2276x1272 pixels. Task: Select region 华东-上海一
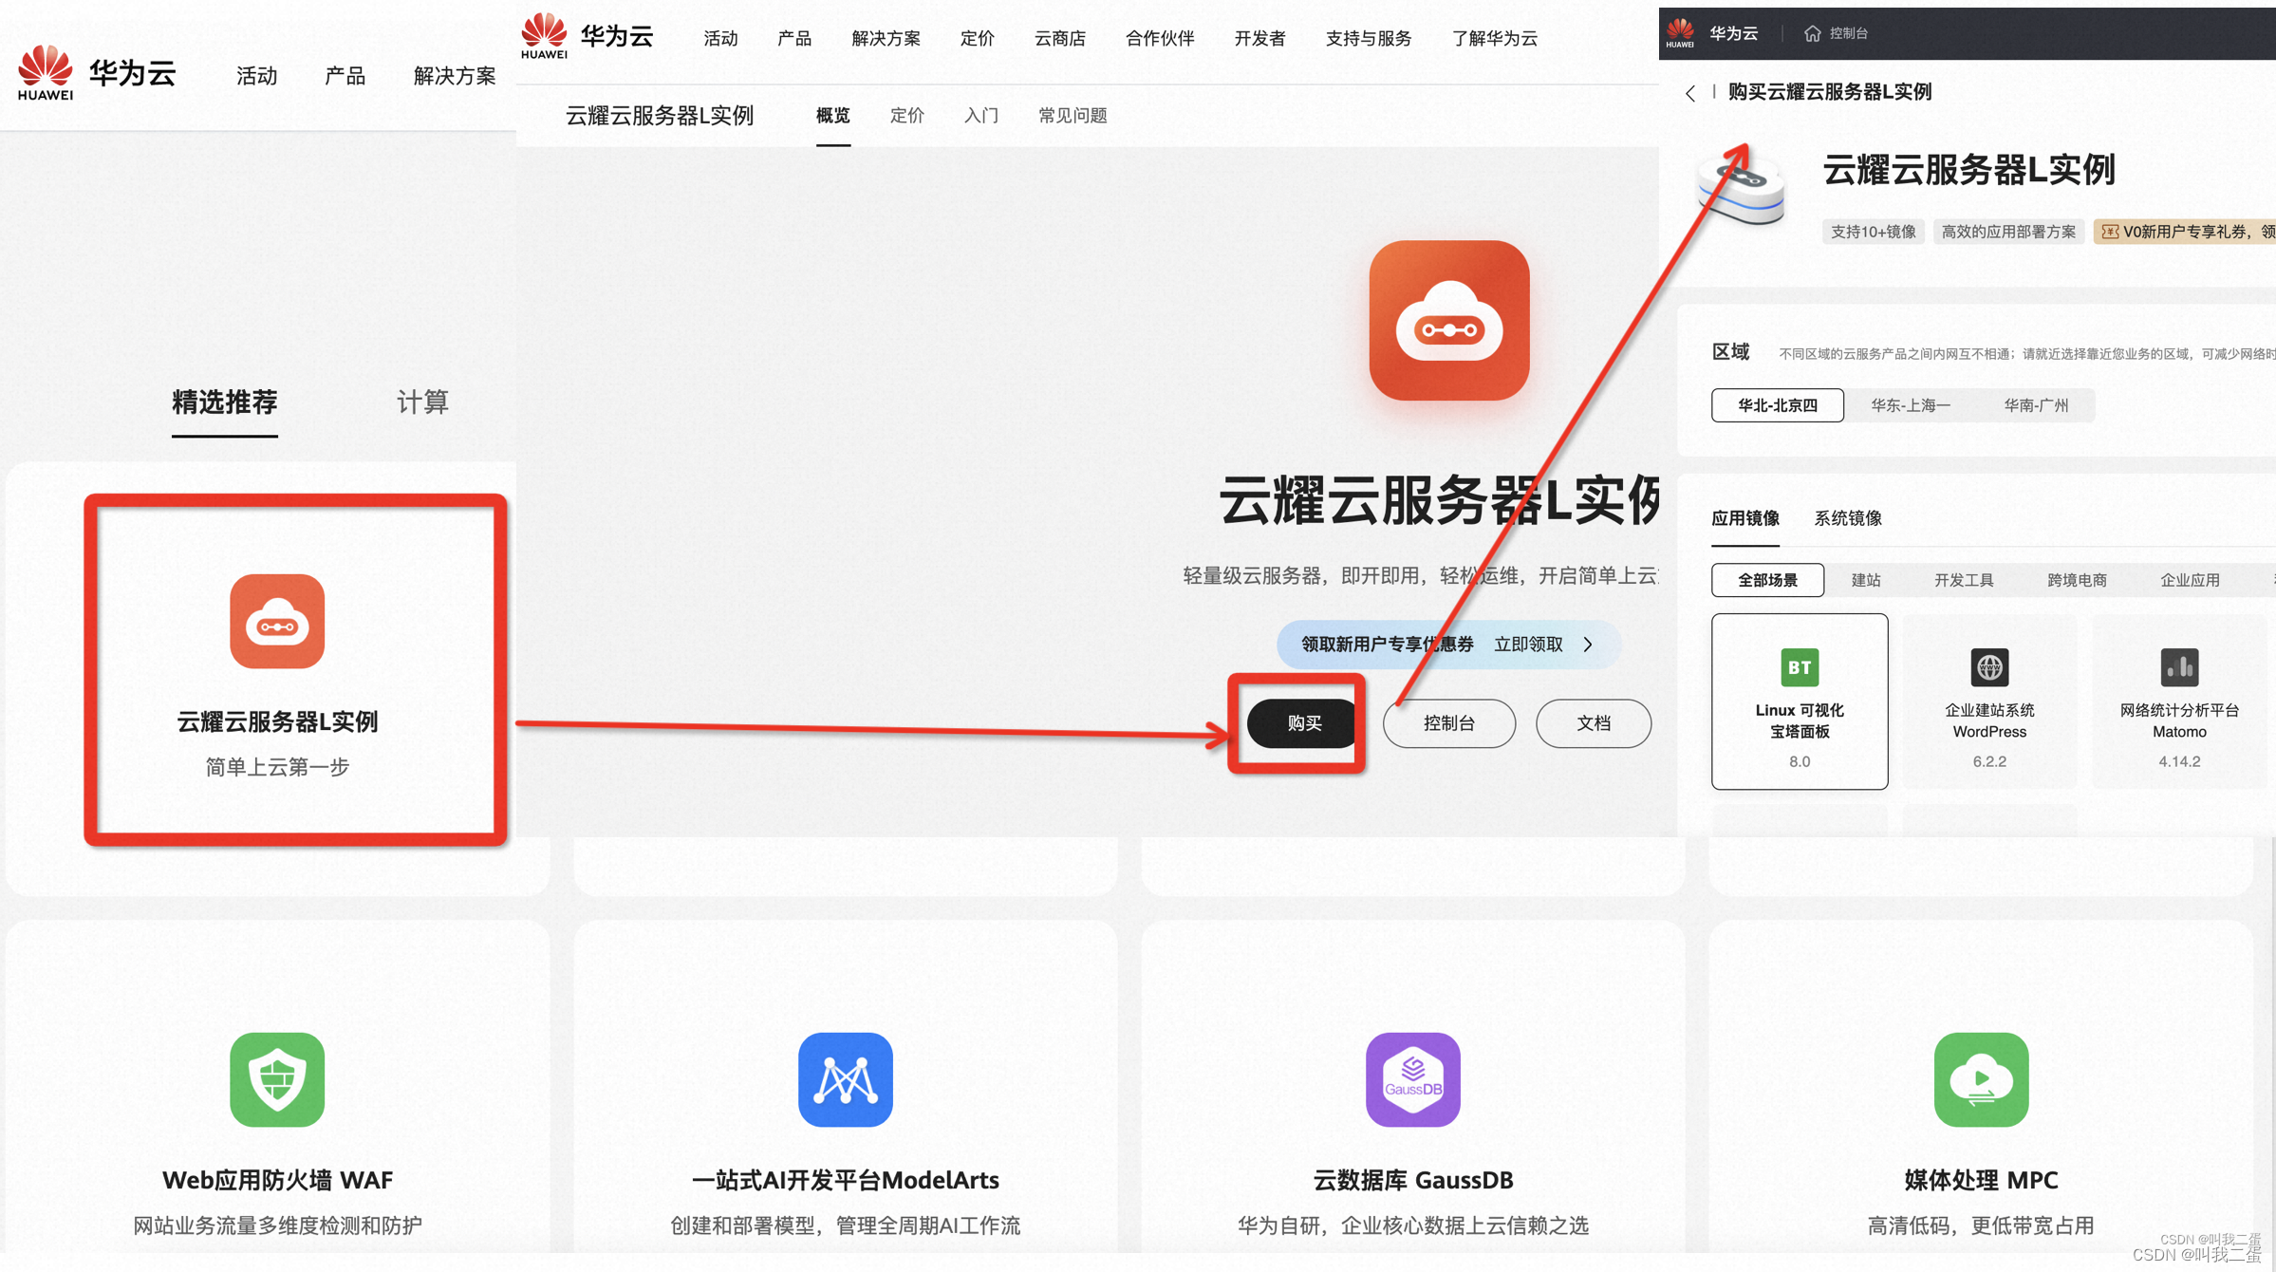point(1910,405)
